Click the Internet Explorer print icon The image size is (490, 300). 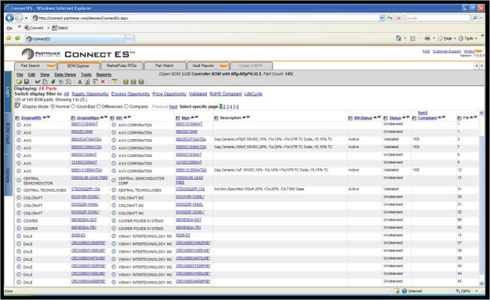click(428, 38)
